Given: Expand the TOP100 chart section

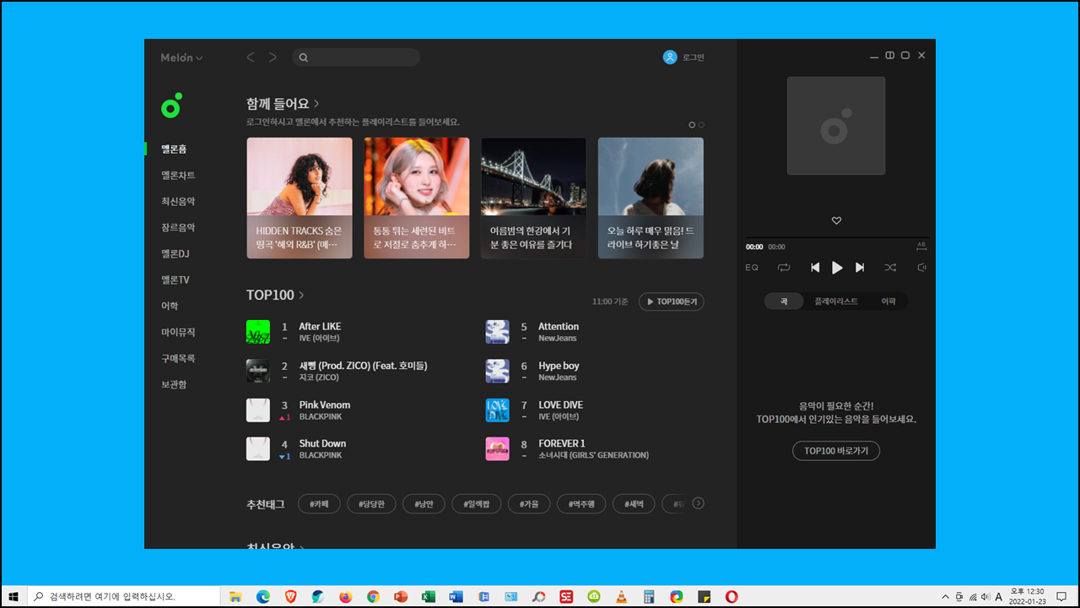Looking at the screenshot, I should click(301, 295).
